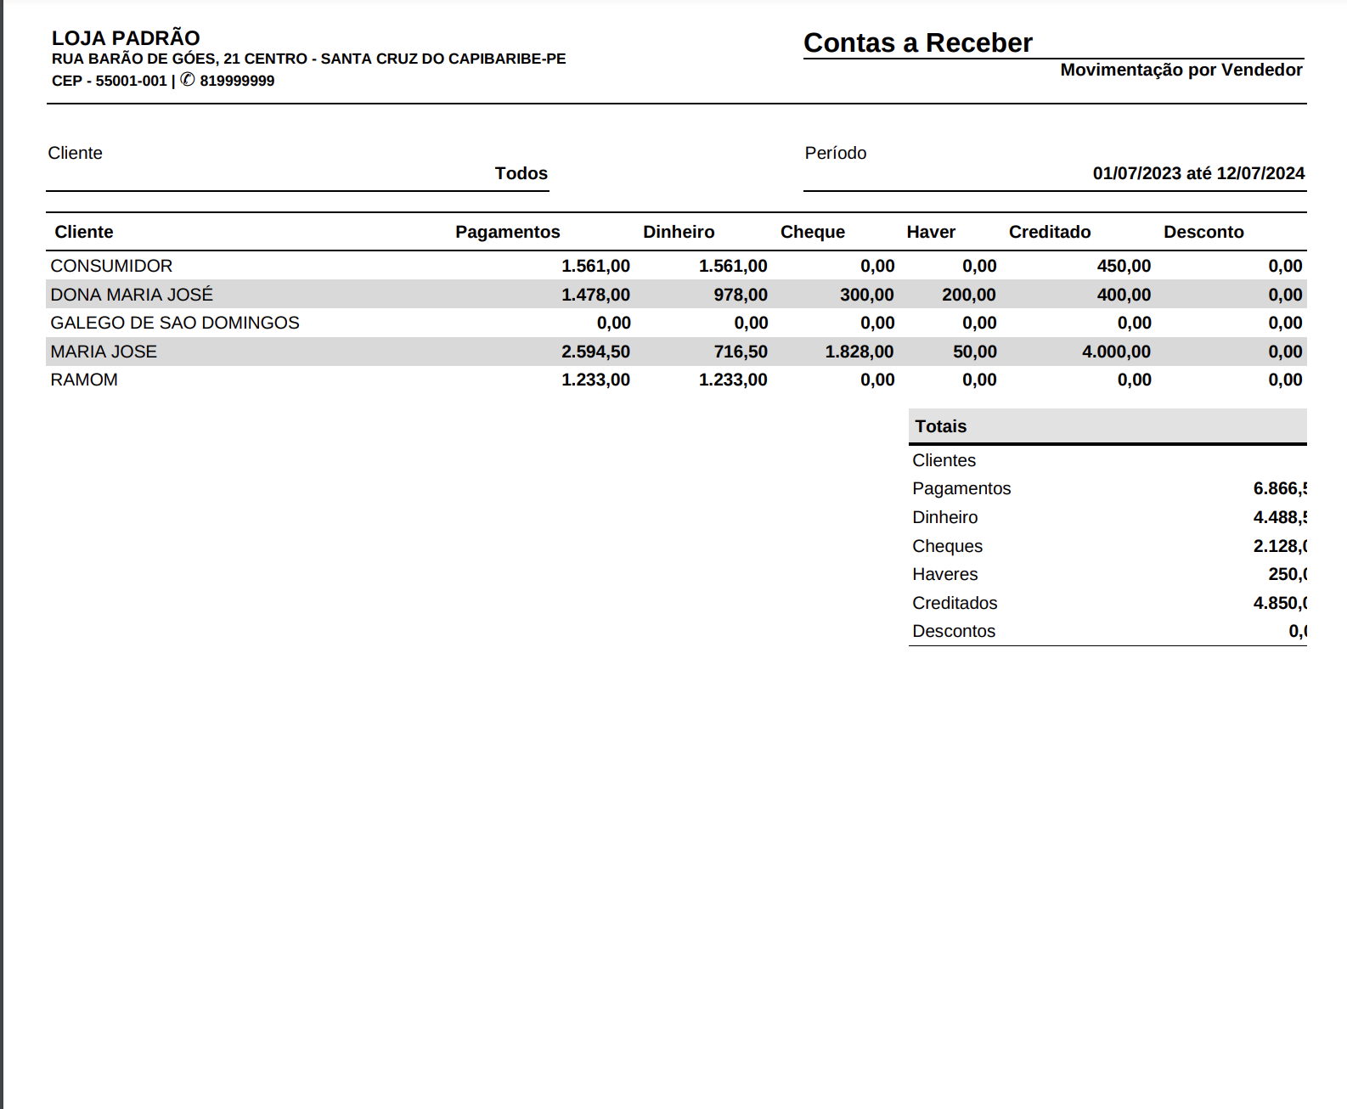Screen dimensions: 1347x1109
Task: Select the DONA MARIA JOSÉ row name
Action: pos(132,295)
